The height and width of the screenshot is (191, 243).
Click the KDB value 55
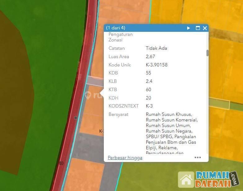(148, 73)
